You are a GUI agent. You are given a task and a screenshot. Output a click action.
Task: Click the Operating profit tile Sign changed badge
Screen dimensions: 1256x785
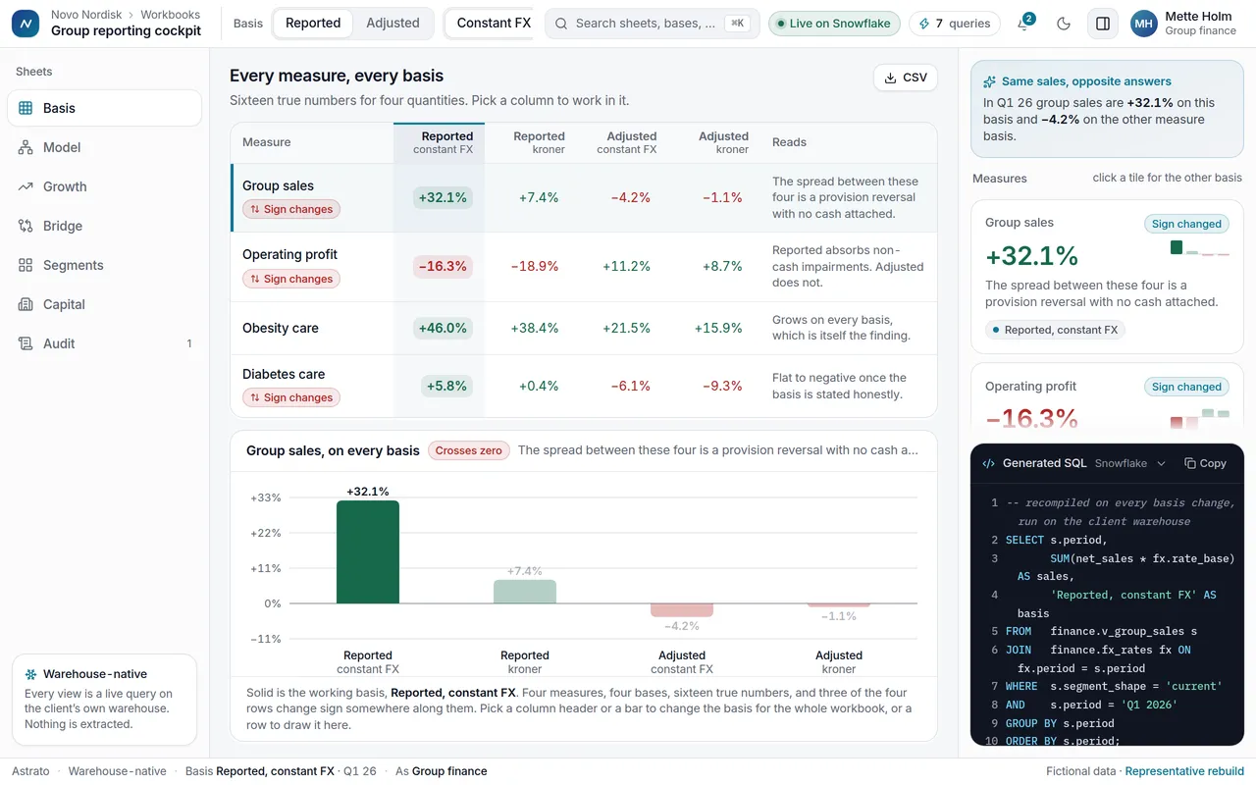click(1186, 387)
